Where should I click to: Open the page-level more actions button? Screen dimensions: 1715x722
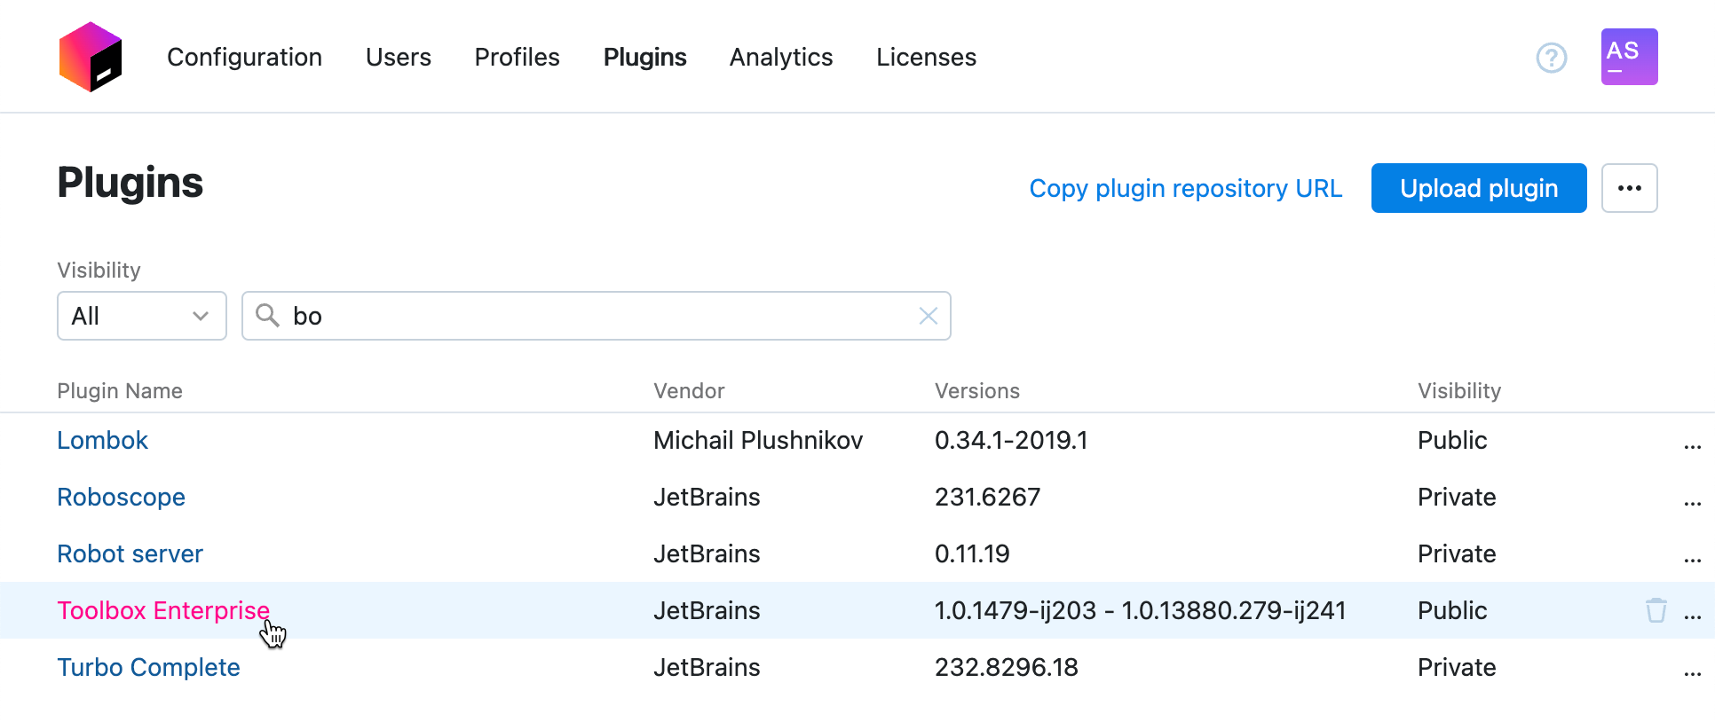[x=1629, y=188]
